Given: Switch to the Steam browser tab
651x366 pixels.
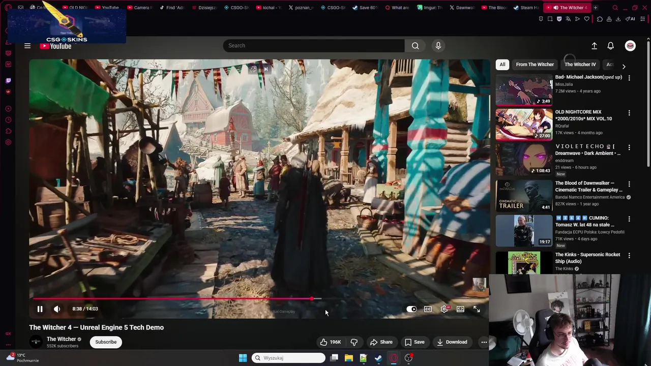Looking at the screenshot, I should pyautogui.click(x=526, y=8).
